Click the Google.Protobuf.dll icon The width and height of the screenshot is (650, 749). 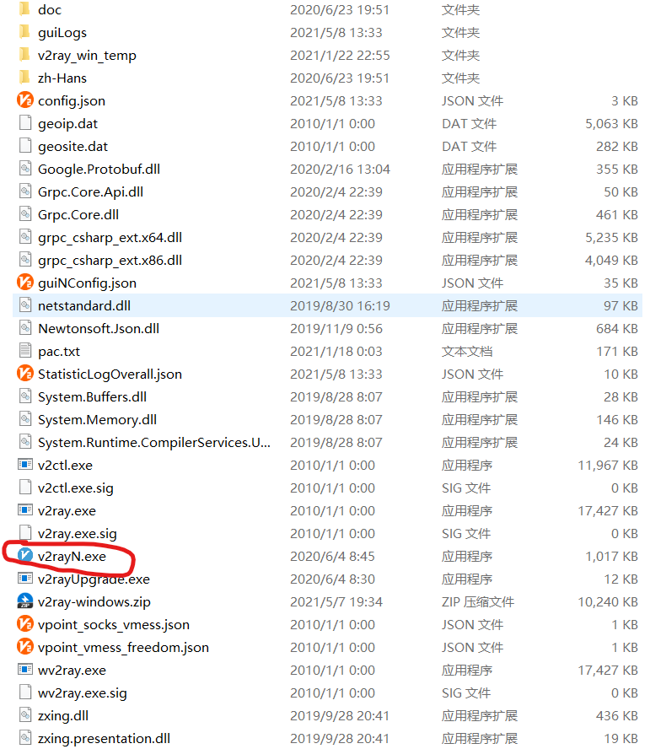pyautogui.click(x=24, y=169)
